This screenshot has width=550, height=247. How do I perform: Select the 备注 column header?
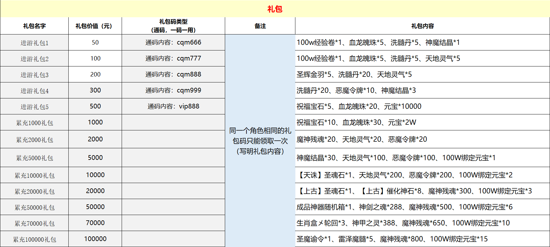pyautogui.click(x=260, y=26)
